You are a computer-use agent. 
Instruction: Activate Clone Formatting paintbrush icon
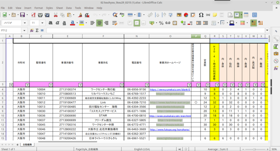pos(80,15)
